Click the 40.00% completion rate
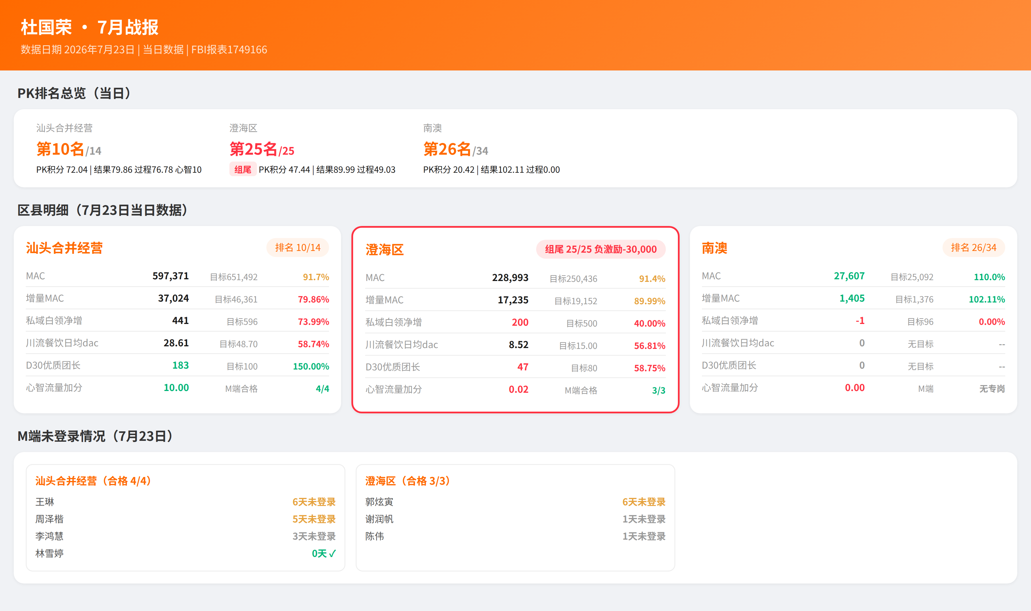 click(650, 323)
